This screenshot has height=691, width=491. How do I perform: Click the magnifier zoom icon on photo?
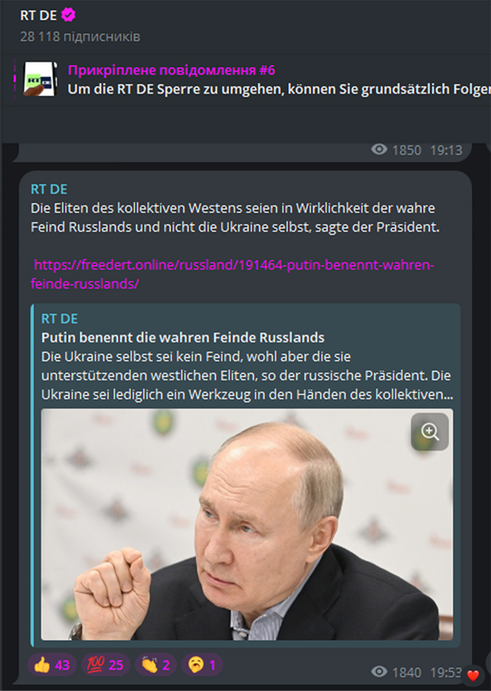tap(430, 432)
